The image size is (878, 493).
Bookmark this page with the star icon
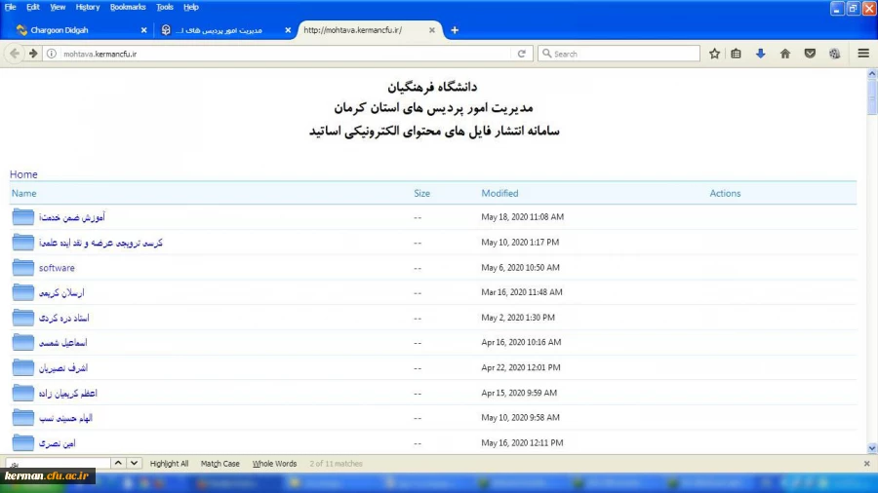714,54
